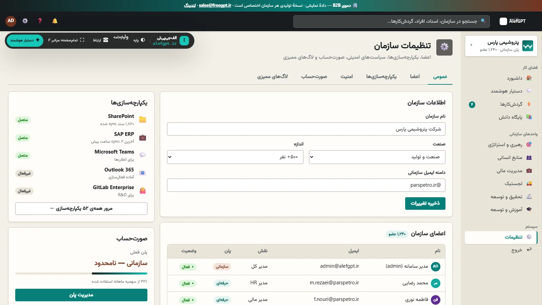The width and height of the screenshot is (542, 305).
Task: Open منابع انسانی unit
Action: coord(501,158)
